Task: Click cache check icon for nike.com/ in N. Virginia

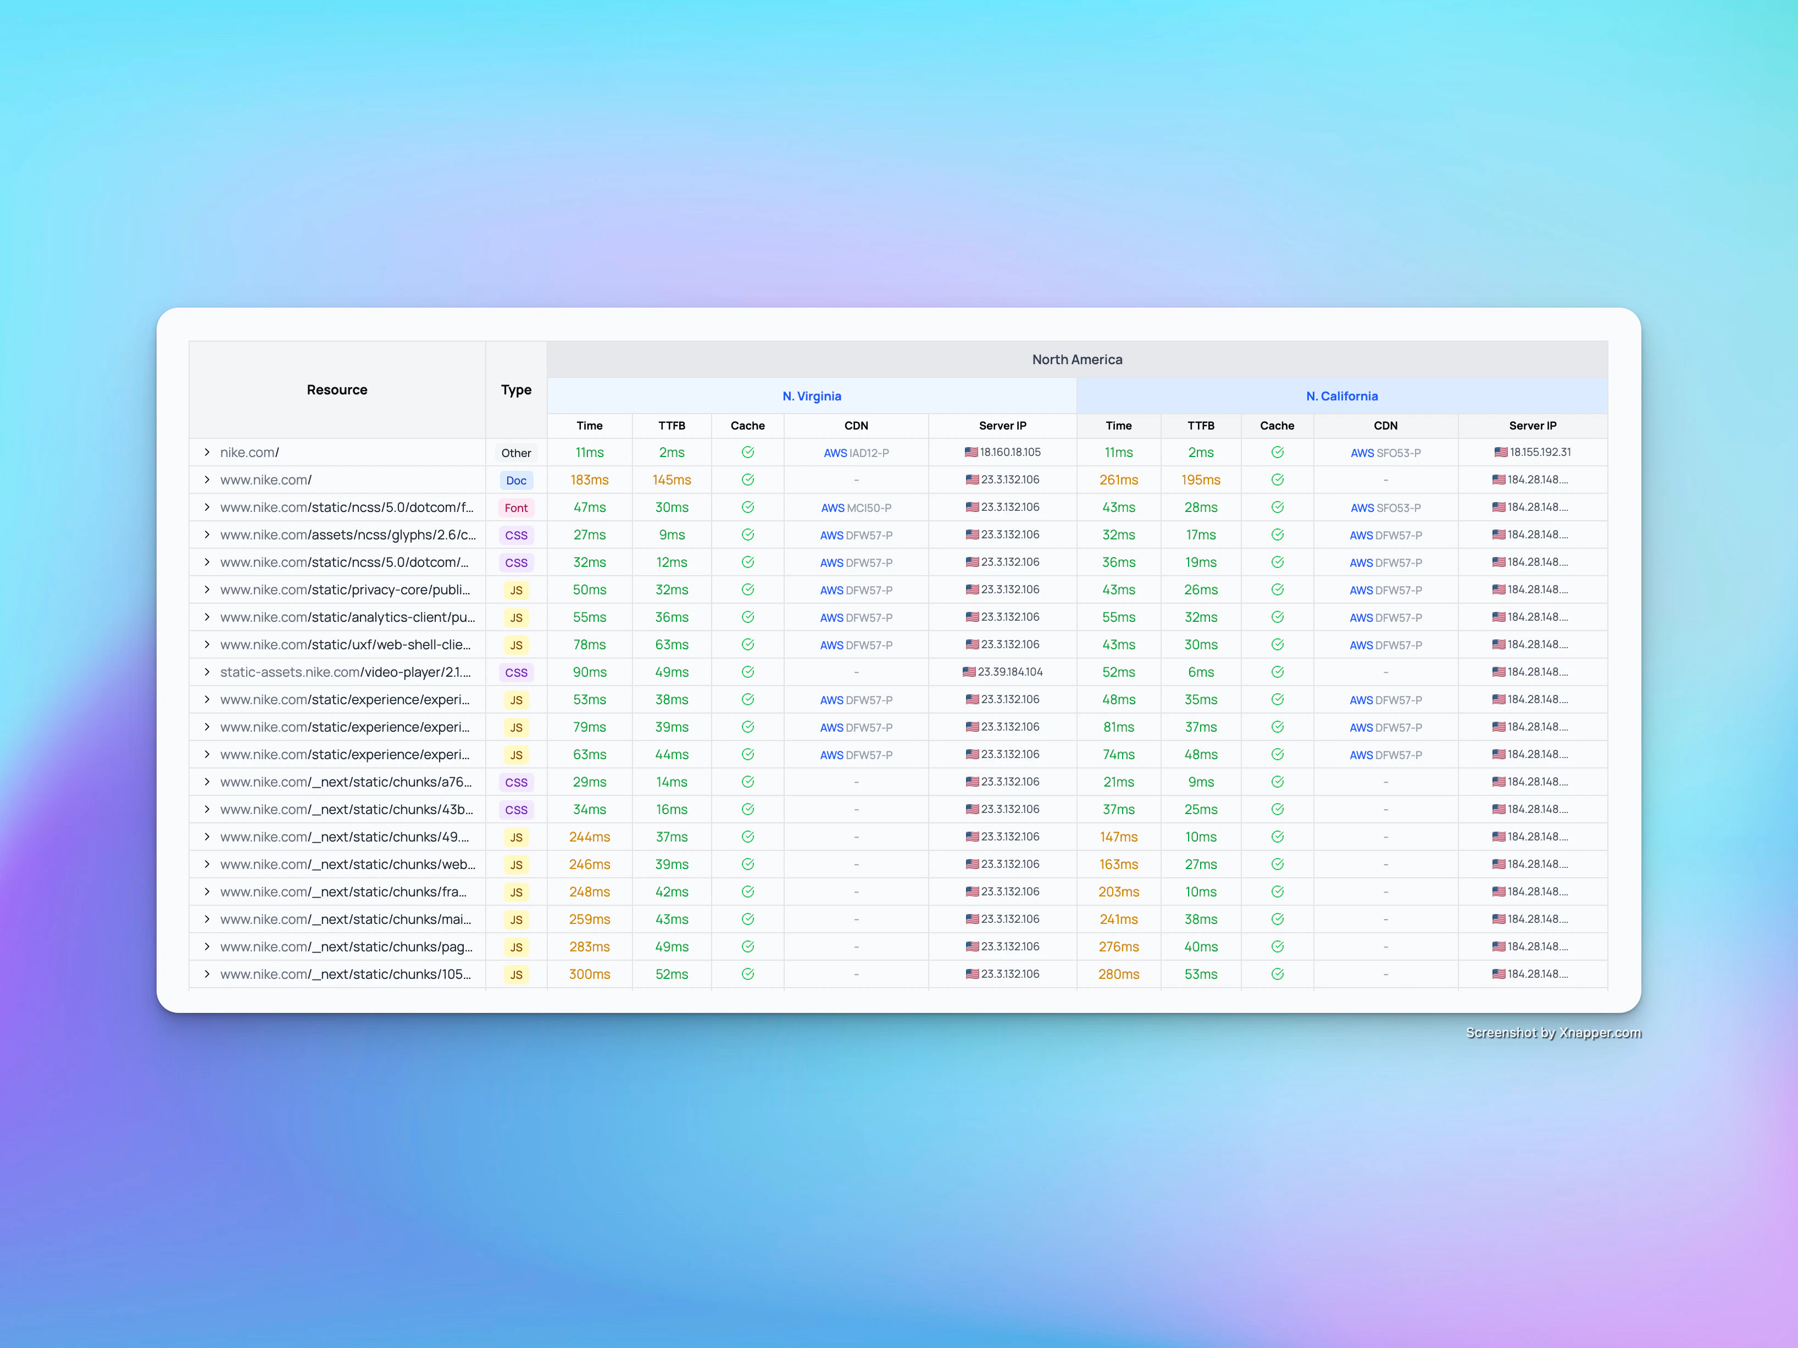Action: tap(747, 453)
